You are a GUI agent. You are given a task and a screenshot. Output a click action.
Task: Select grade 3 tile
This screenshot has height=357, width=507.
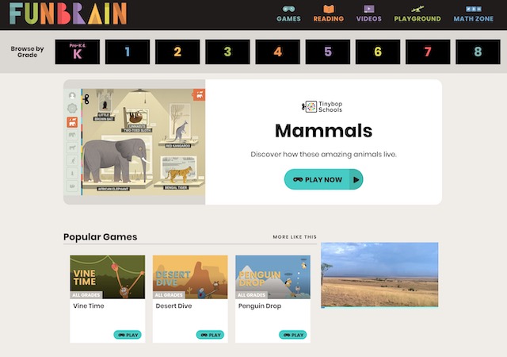point(227,52)
